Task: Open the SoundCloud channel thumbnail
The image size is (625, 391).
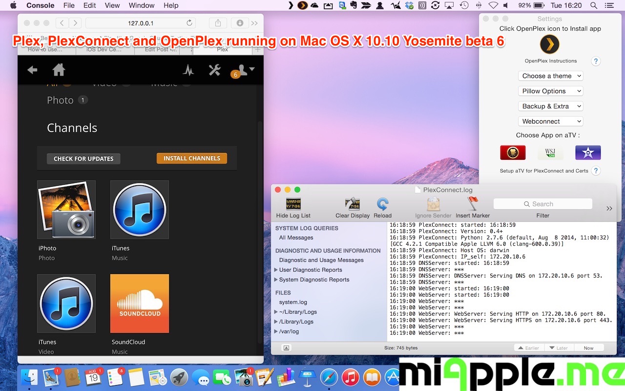Action: pyautogui.click(x=140, y=303)
